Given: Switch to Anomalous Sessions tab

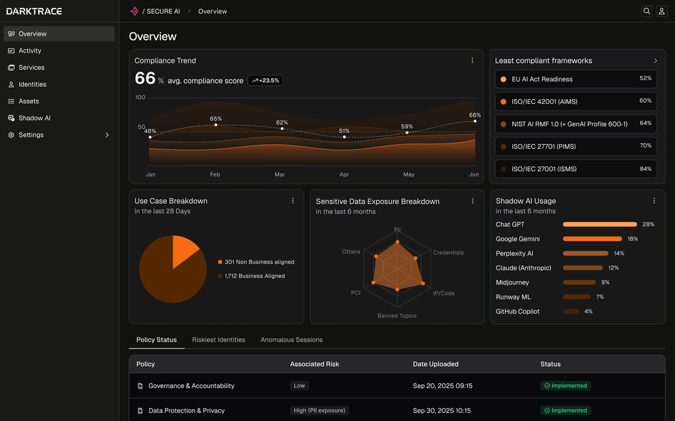Looking at the screenshot, I should point(291,340).
